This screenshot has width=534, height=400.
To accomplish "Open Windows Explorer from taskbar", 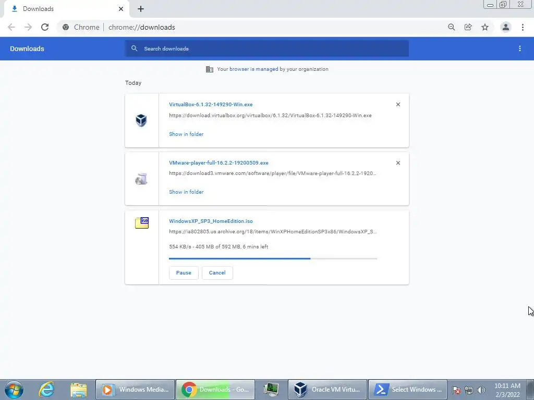I will coord(79,390).
